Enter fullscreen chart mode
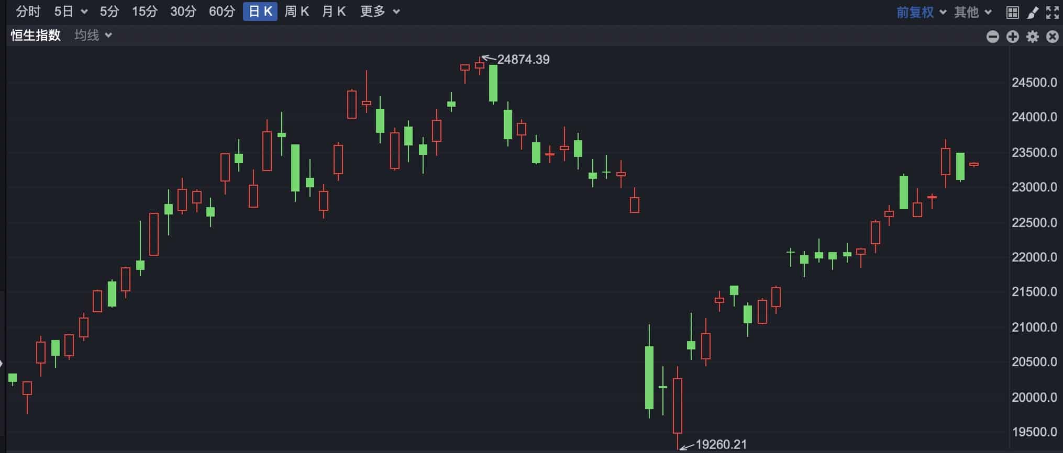 coord(1052,12)
